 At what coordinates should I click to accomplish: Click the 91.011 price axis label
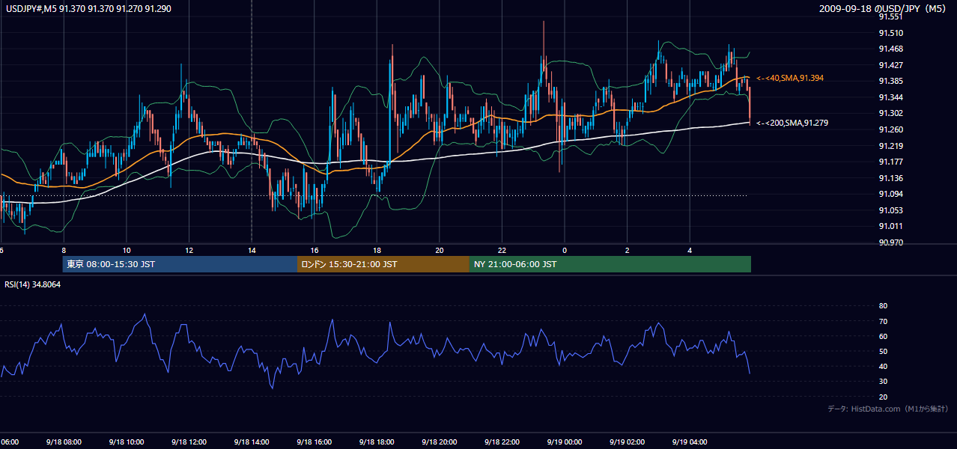click(890, 226)
